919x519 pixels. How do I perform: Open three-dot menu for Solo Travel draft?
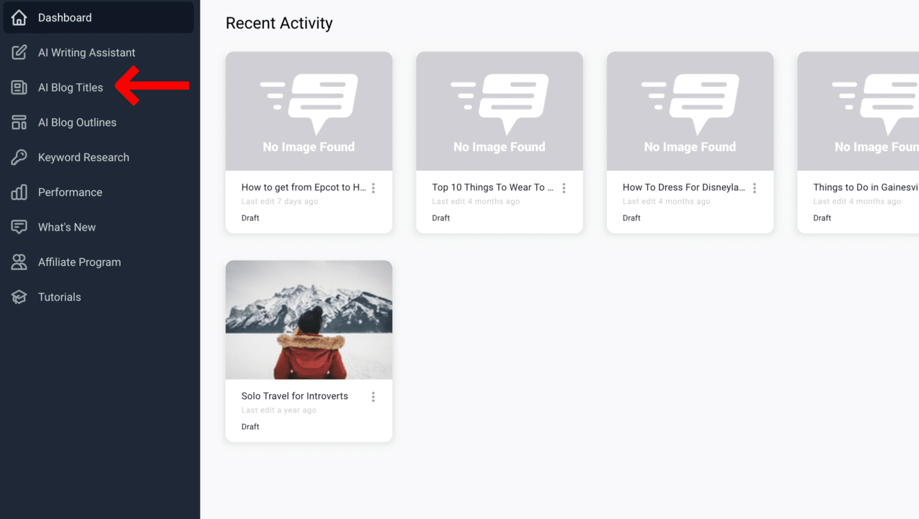373,396
